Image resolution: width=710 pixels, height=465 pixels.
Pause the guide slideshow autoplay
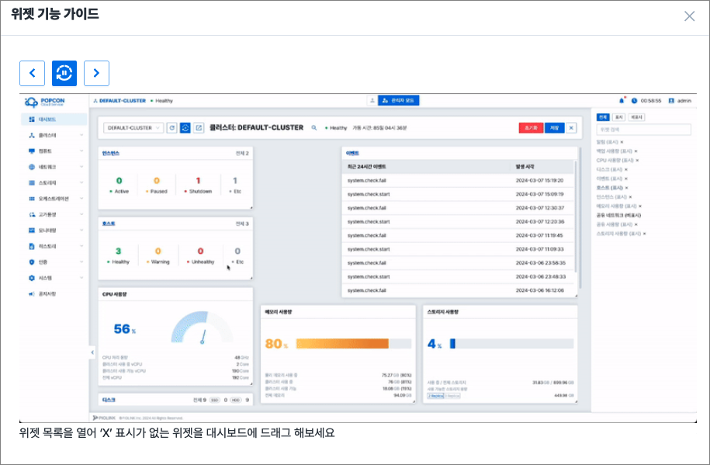click(64, 73)
